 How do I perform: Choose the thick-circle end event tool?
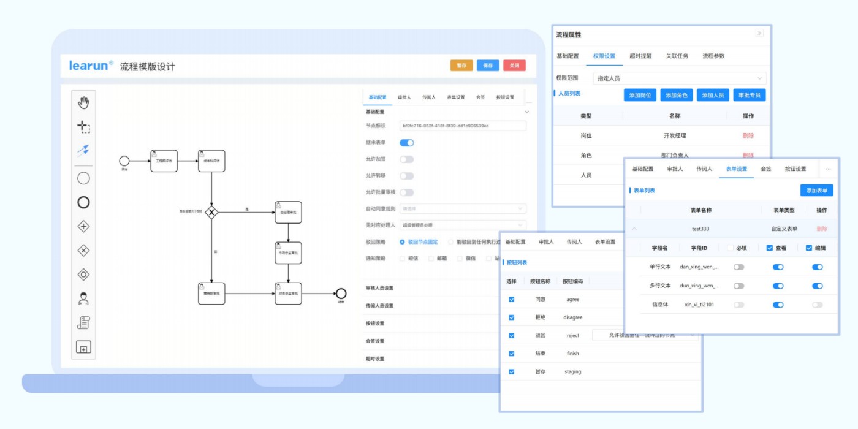click(83, 202)
